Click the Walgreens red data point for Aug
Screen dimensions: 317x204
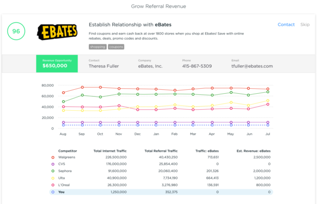(x=64, y=93)
